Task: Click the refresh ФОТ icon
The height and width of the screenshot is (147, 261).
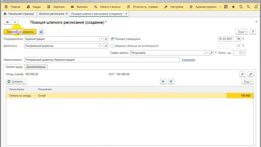Action: [x=242, y=74]
